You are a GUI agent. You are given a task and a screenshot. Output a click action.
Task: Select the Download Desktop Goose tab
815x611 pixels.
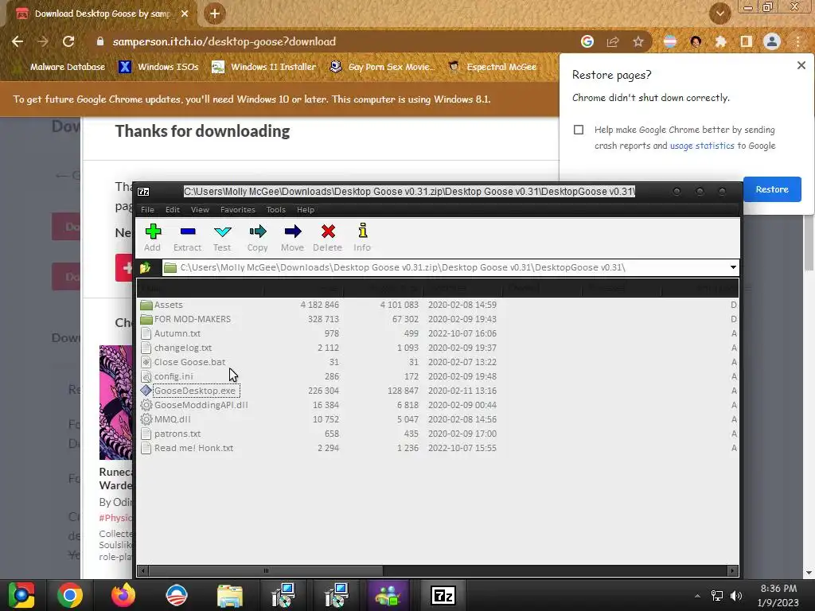pos(102,14)
